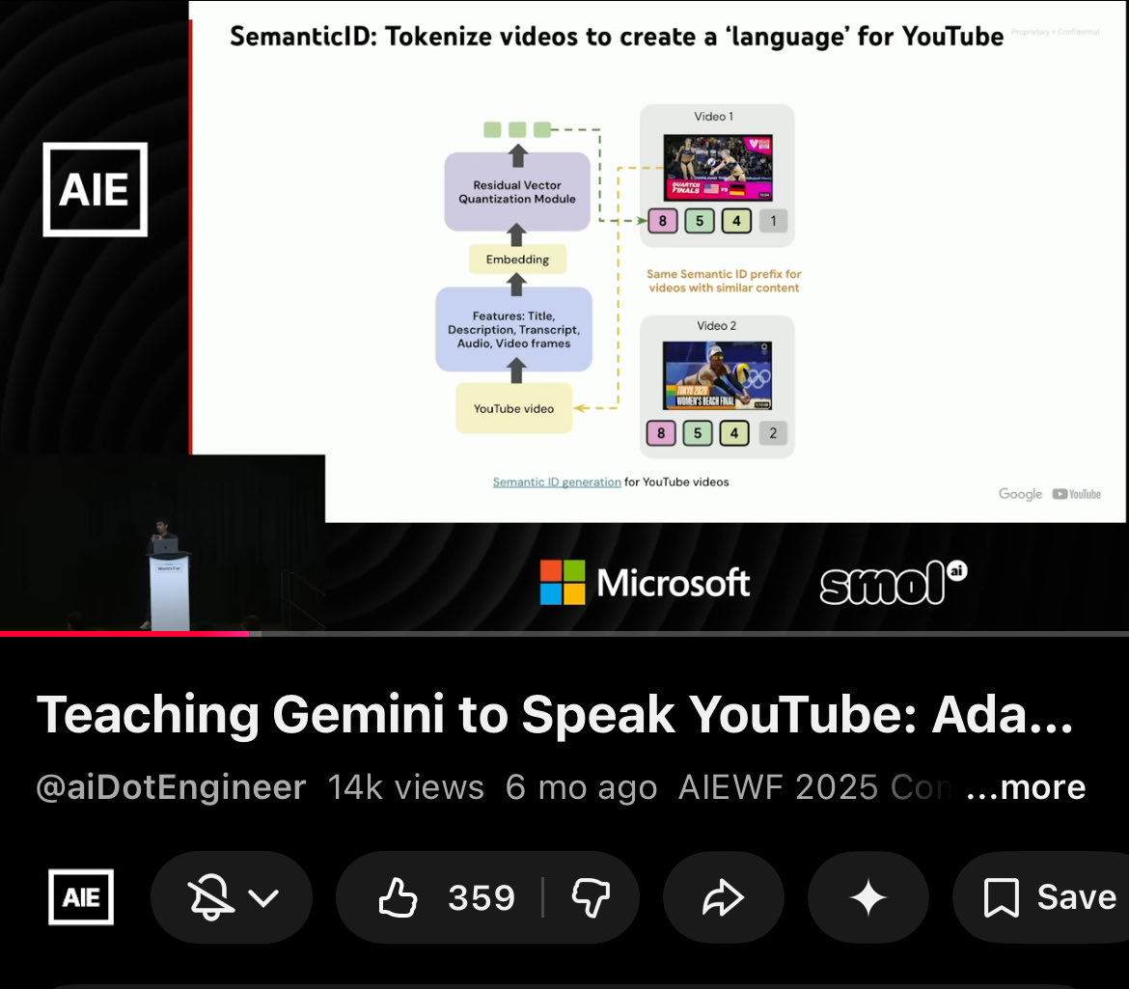Click the '6 mo ago' upload date
The width and height of the screenshot is (1129, 989).
tap(581, 787)
